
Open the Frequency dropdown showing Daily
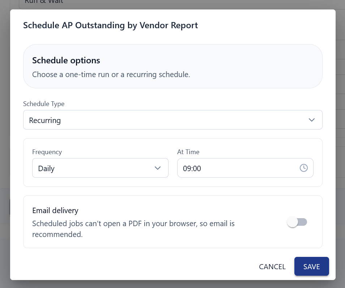tap(100, 168)
